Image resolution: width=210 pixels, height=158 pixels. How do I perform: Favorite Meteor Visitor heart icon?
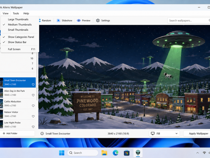(33, 116)
